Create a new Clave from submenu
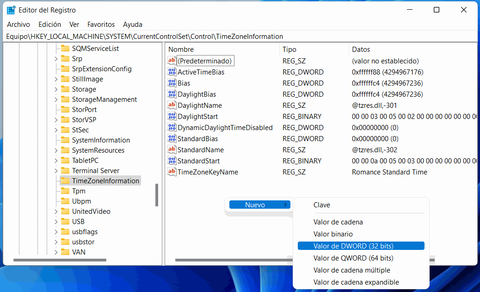This screenshot has height=292, width=480. click(322, 205)
